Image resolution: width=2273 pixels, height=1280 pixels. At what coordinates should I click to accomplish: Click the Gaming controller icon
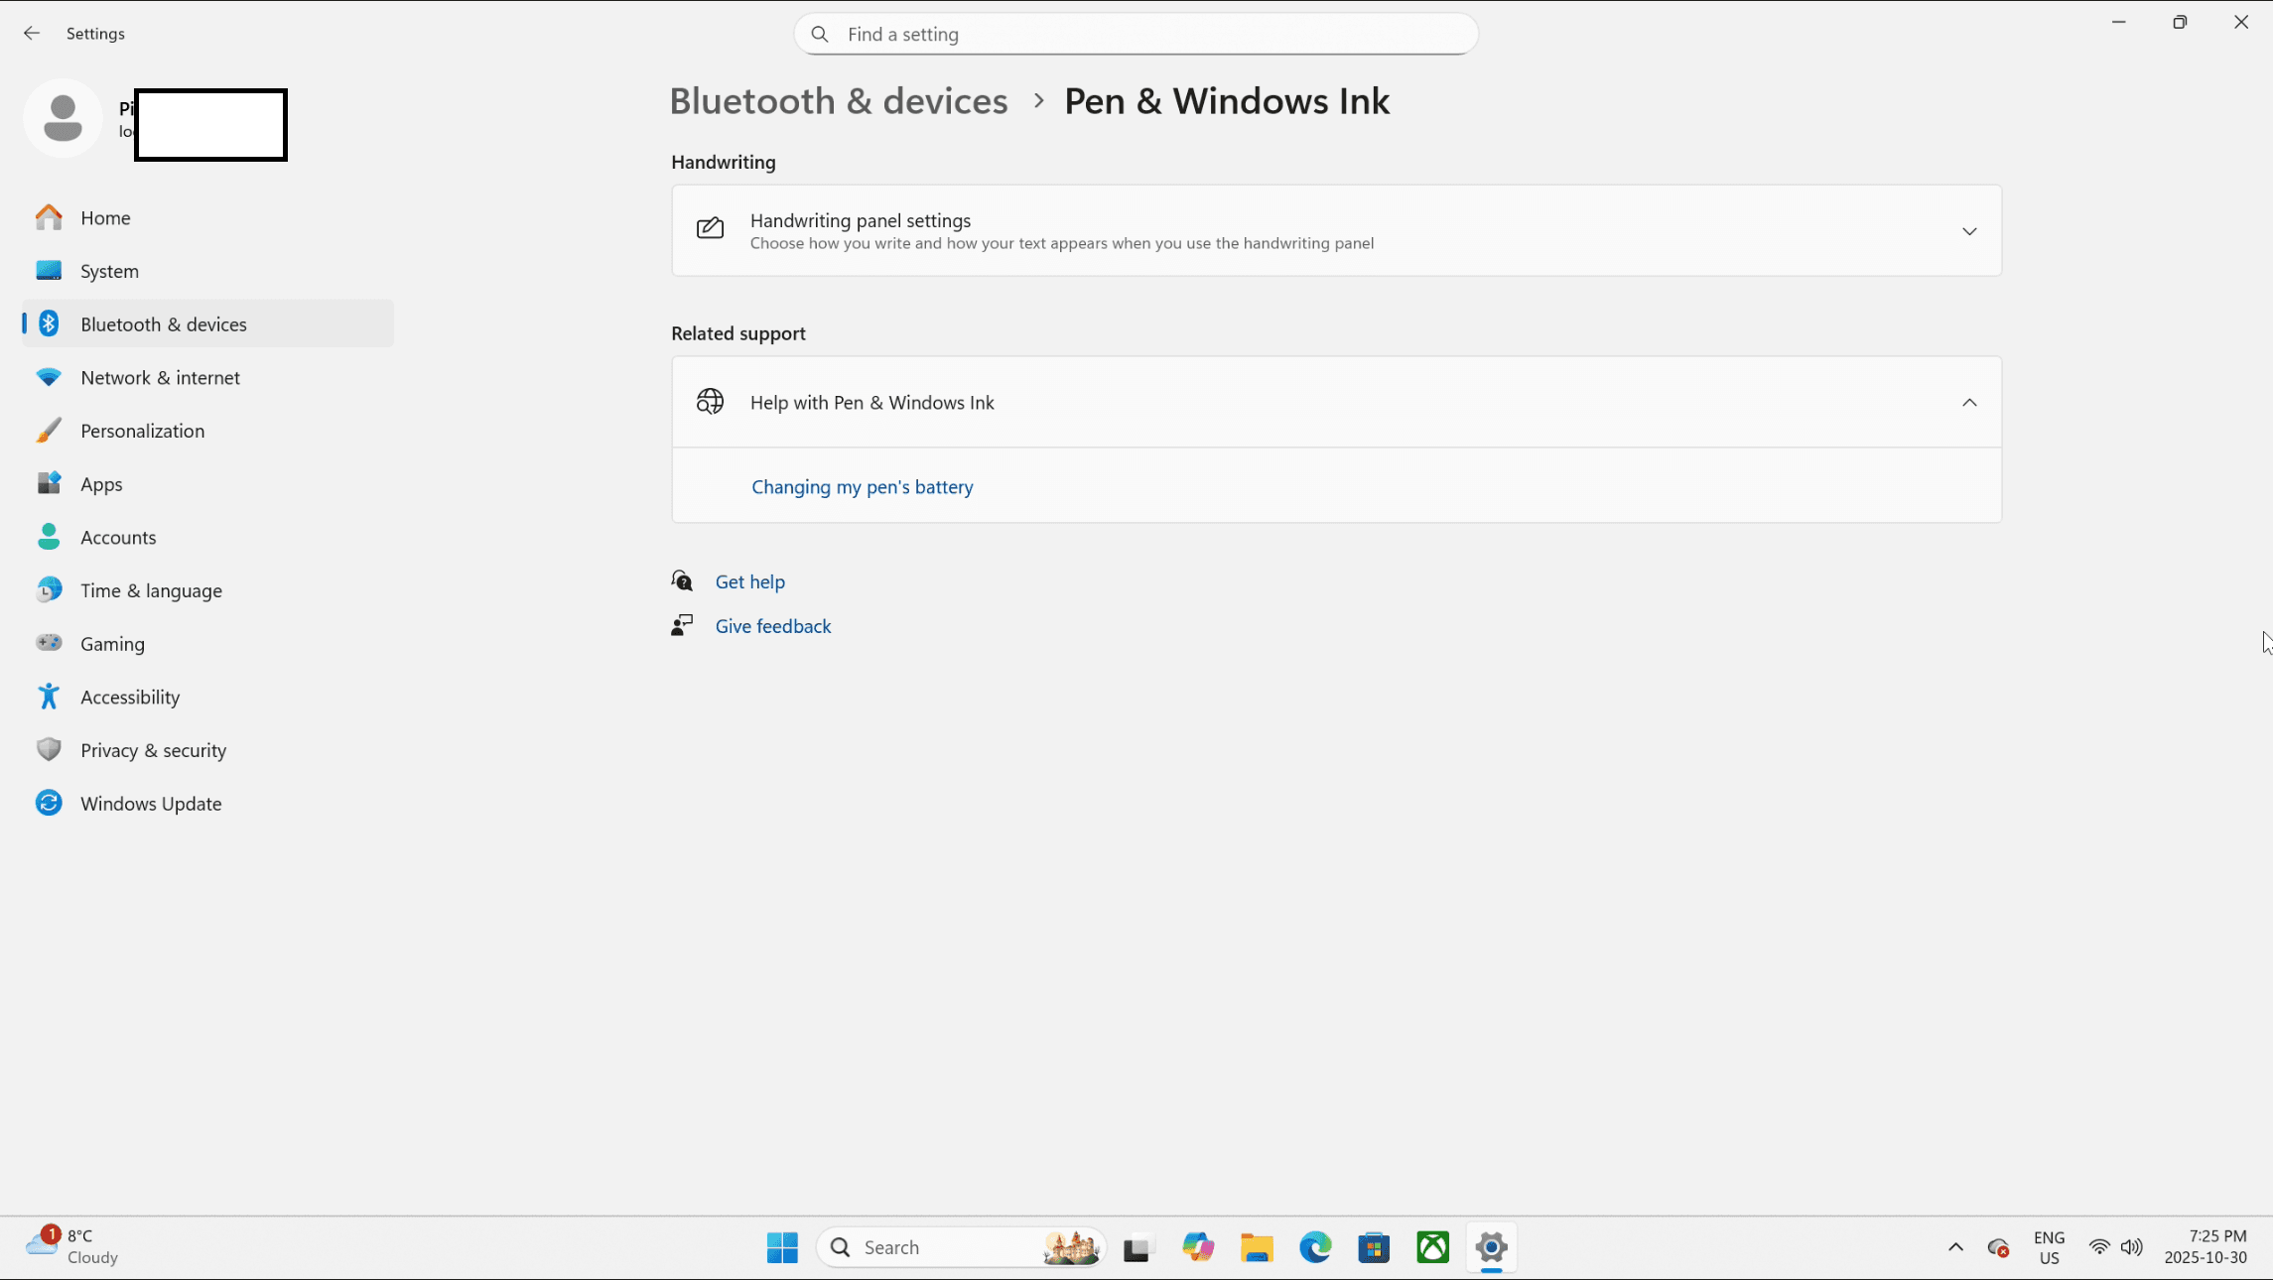[49, 643]
